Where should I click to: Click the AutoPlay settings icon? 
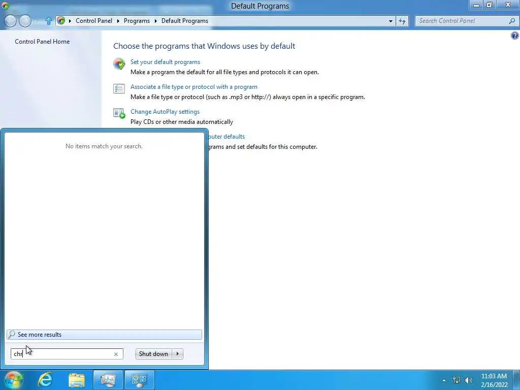tap(119, 113)
